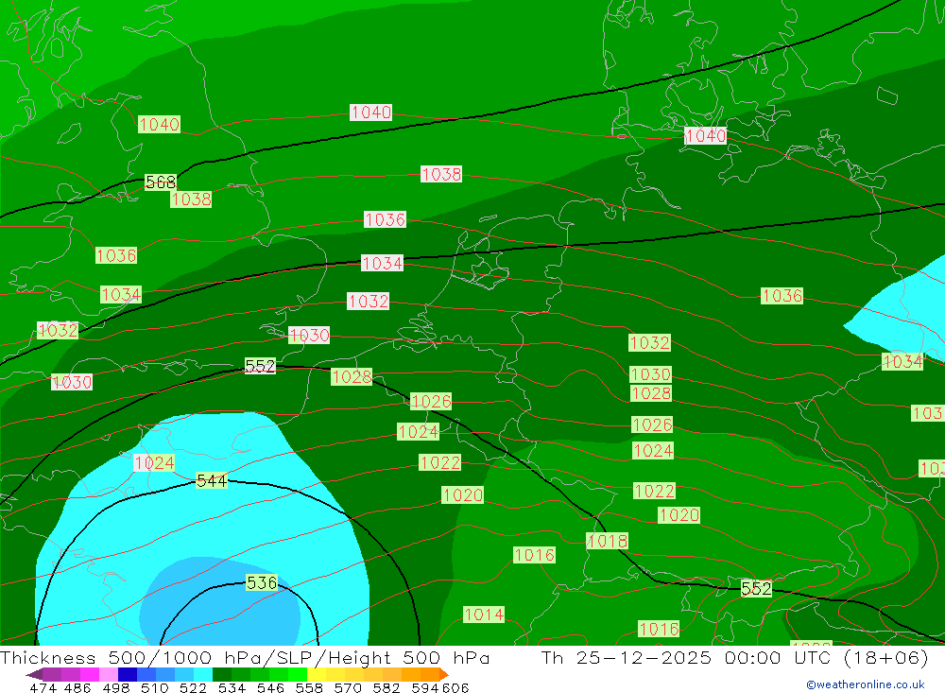Click the 558 value under the colorbar
The height and width of the screenshot is (693, 945).
(x=309, y=687)
